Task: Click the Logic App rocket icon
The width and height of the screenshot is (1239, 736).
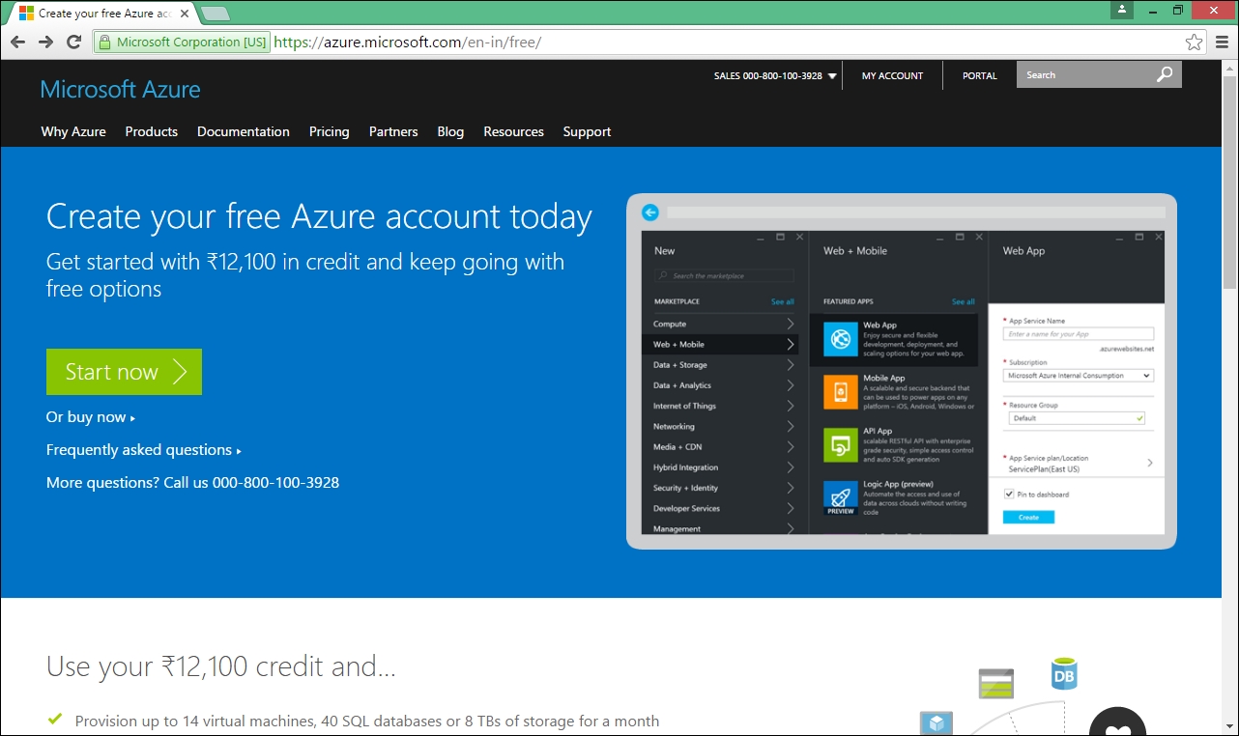Action: tap(841, 497)
